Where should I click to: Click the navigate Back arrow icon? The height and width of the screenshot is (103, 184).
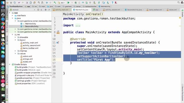click(x=47, y=3)
